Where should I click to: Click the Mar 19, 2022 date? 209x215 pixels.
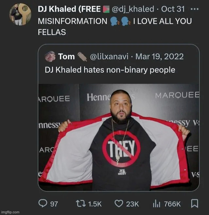(159, 56)
